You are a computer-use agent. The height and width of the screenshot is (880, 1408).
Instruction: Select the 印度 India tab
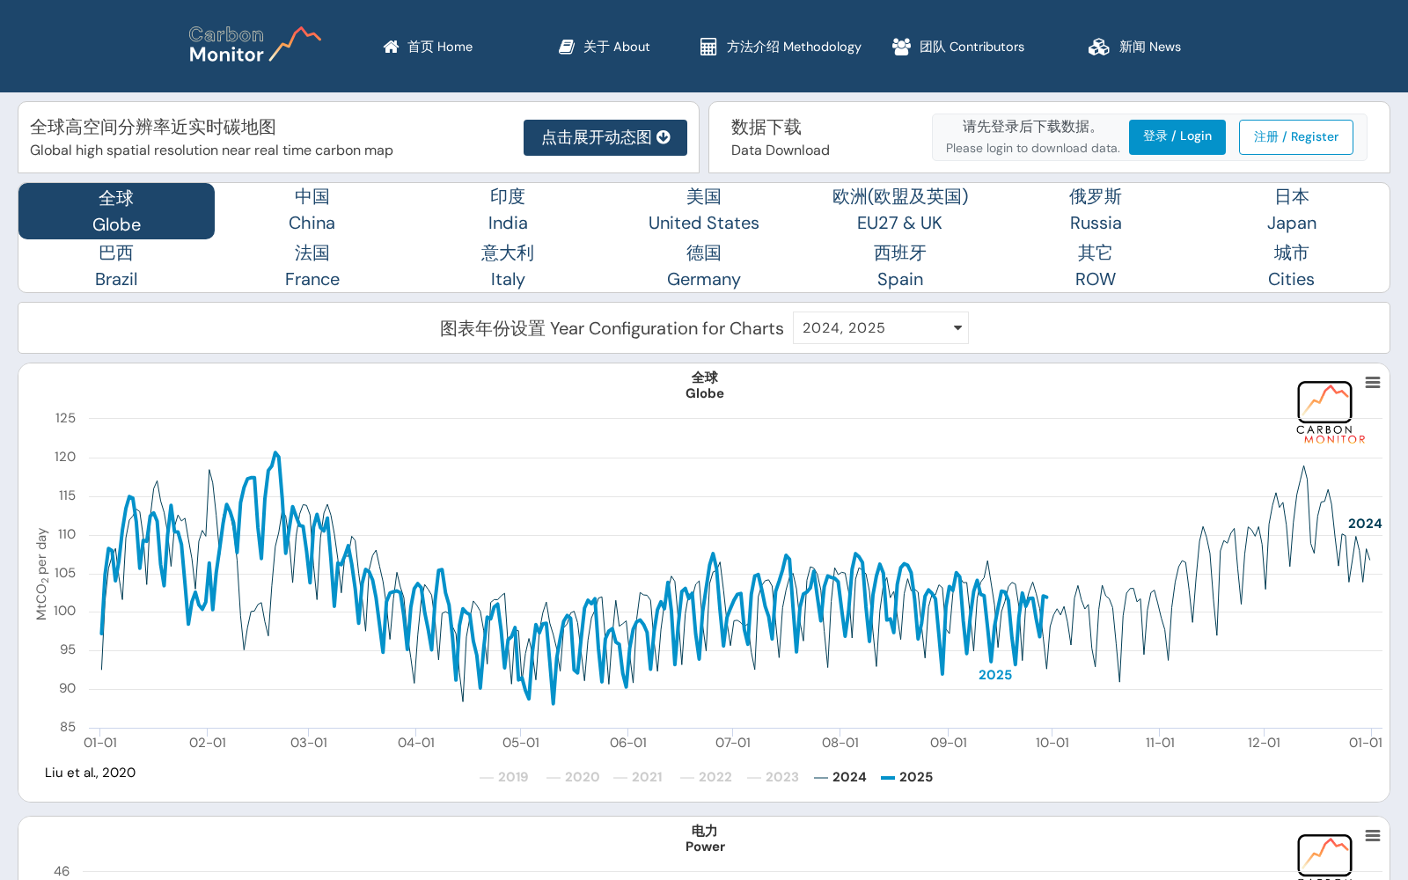(x=508, y=210)
